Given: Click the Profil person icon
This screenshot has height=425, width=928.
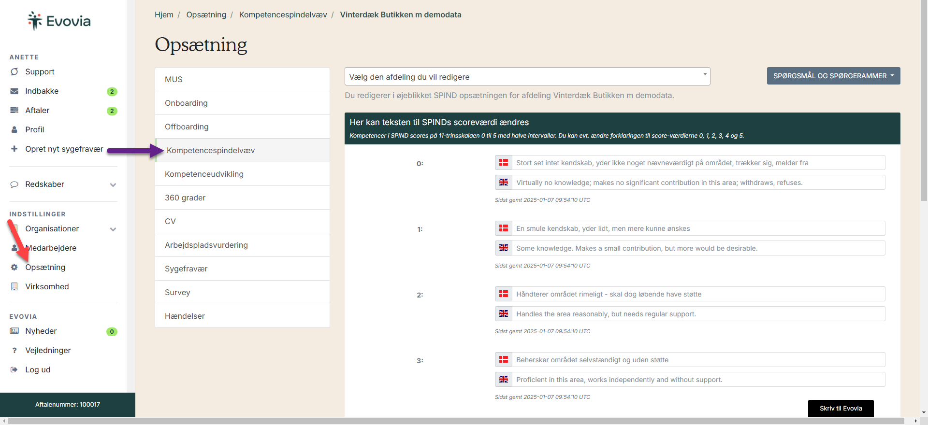Looking at the screenshot, I should pos(14,129).
